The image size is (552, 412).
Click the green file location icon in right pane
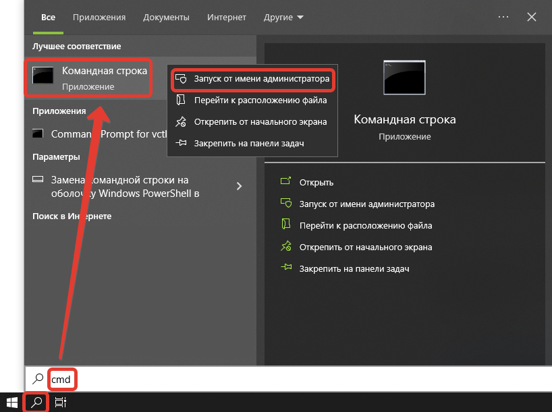point(286,224)
